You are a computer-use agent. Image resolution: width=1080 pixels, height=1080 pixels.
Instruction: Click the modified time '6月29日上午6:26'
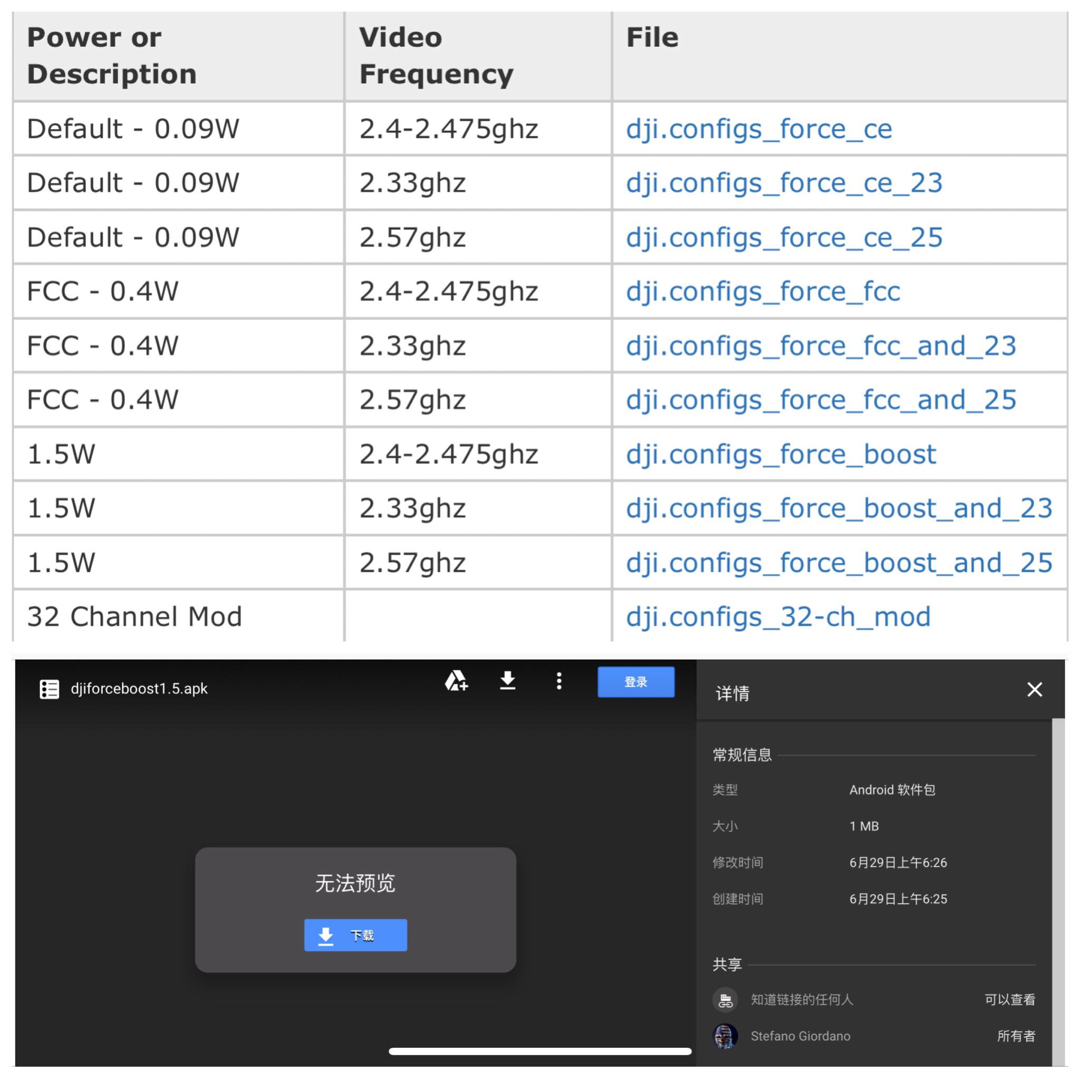pyautogui.click(x=898, y=863)
